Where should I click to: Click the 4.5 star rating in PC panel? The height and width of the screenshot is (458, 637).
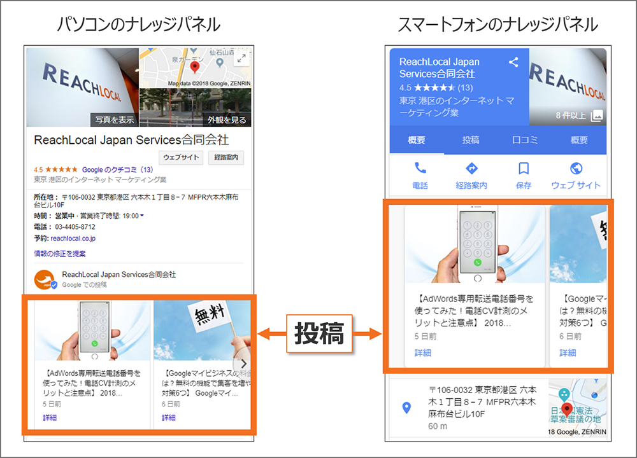pyautogui.click(x=55, y=170)
